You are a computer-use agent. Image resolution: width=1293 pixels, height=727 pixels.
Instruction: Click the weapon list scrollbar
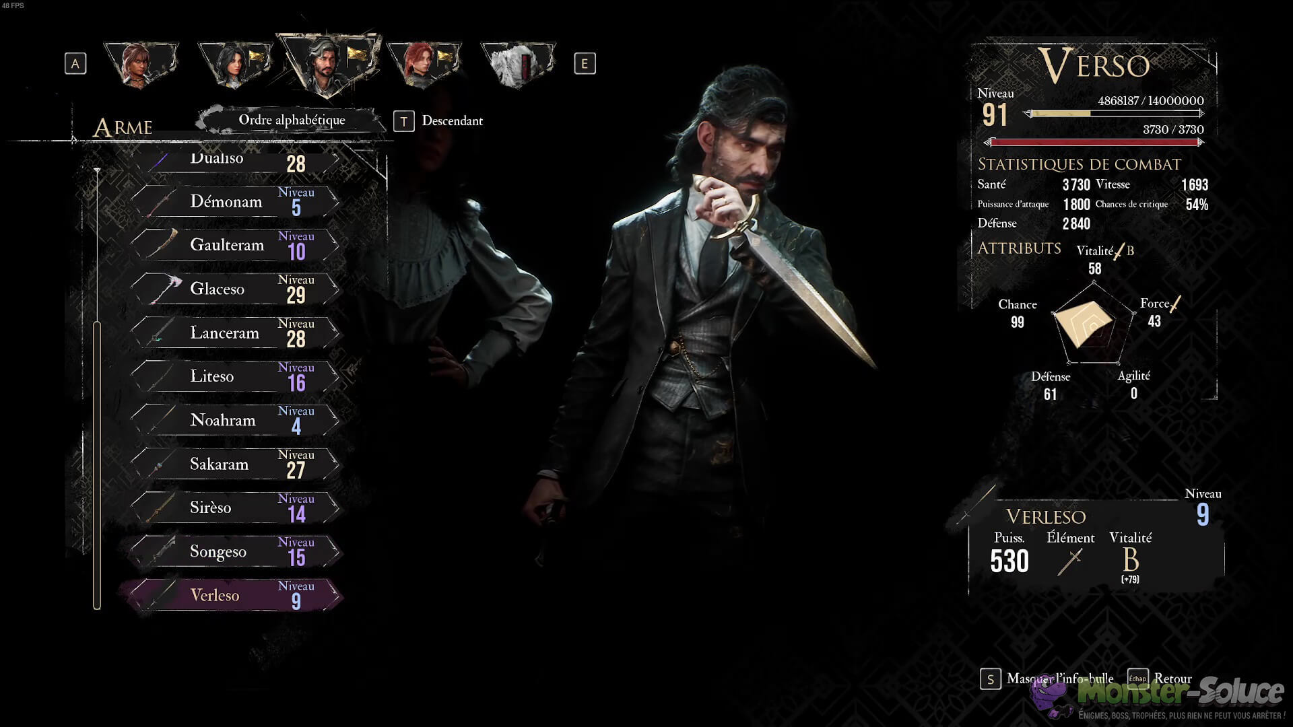(x=97, y=466)
